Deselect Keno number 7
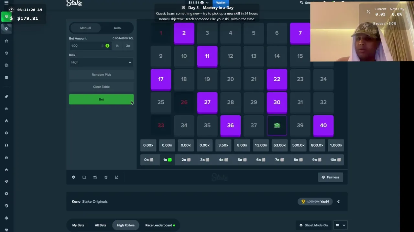 click(x=300, y=33)
